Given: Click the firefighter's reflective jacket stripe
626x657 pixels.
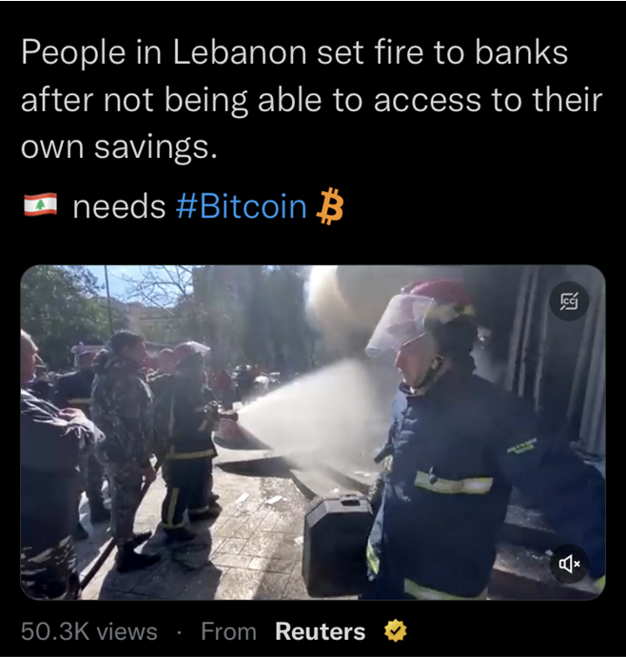Looking at the screenshot, I should coord(454,483).
